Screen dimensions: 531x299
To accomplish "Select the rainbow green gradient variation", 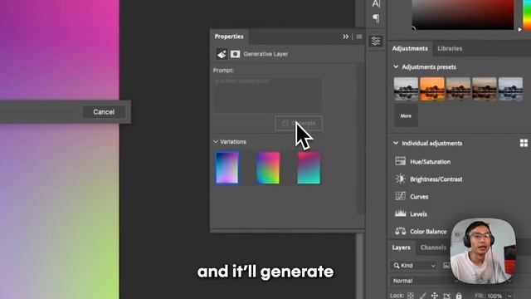I will [x=268, y=168].
